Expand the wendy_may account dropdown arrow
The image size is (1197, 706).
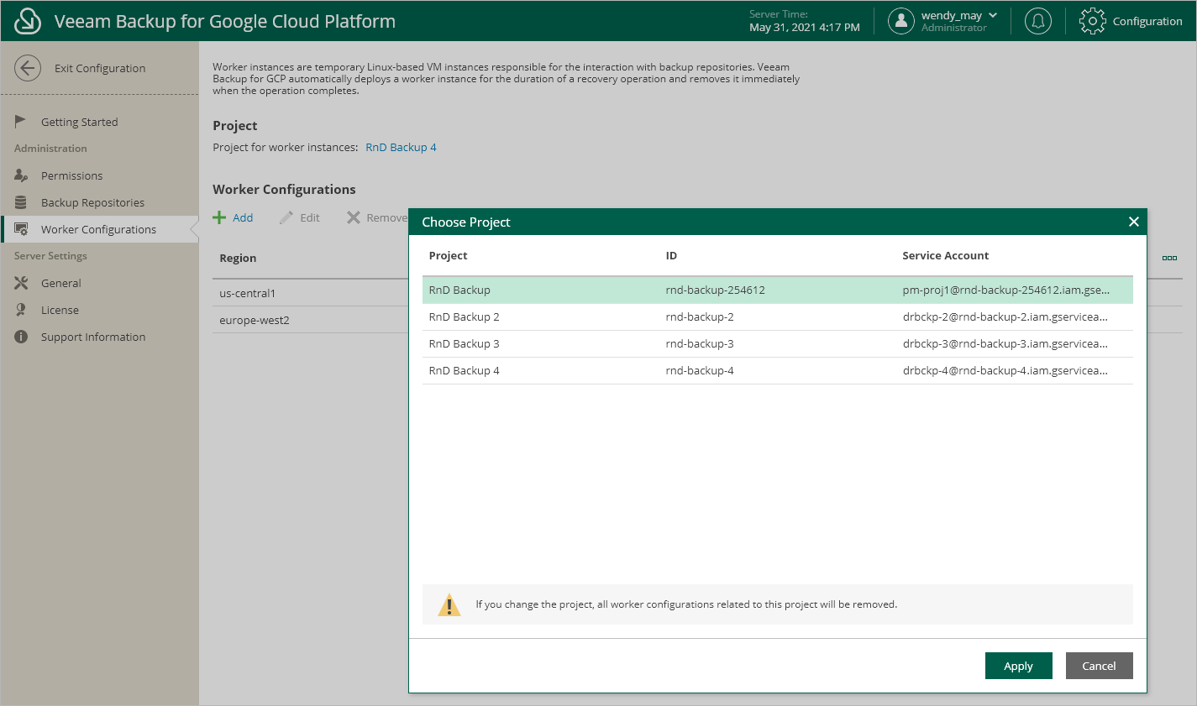(x=993, y=15)
